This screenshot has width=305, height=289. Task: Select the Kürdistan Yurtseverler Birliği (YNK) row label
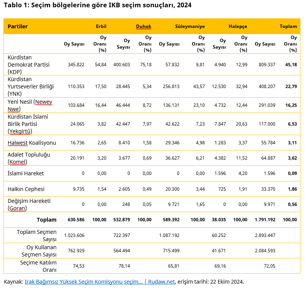pyautogui.click(x=31, y=86)
